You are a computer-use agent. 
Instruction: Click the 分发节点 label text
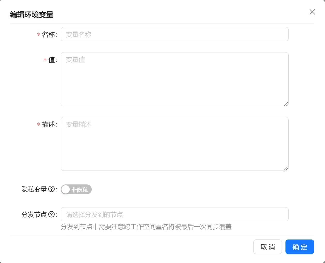(34, 214)
